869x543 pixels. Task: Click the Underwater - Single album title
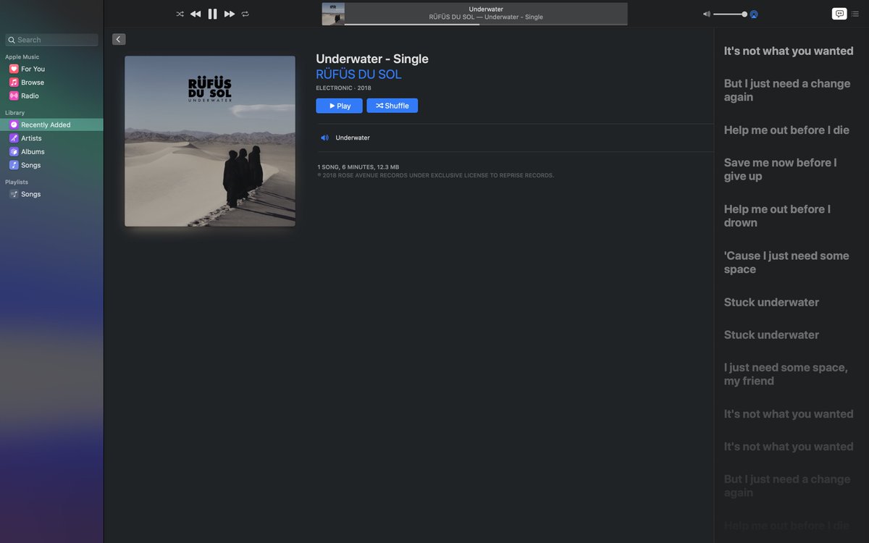point(372,59)
